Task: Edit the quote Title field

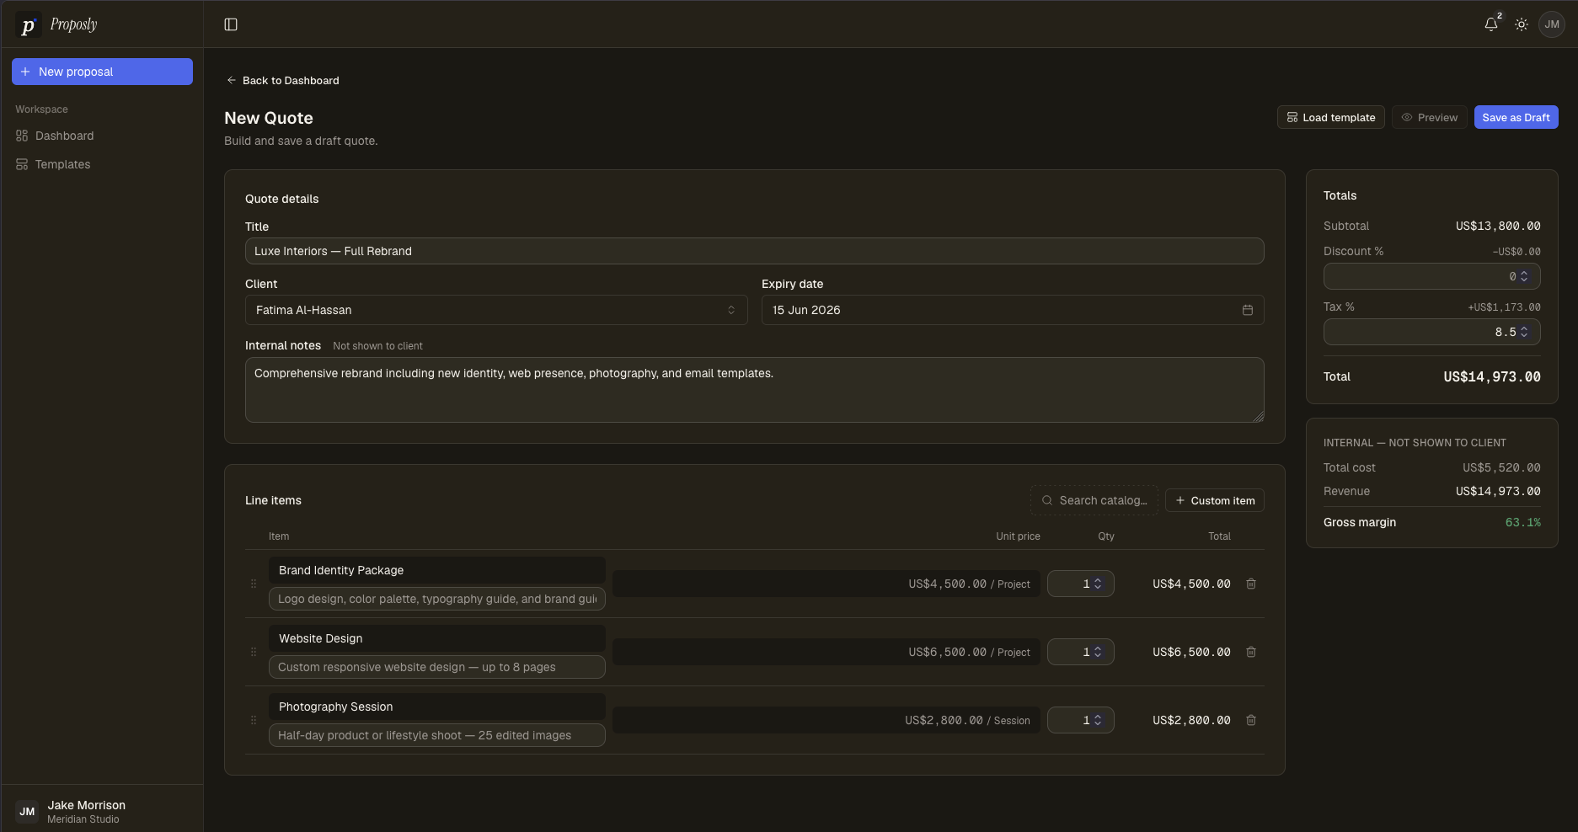Action: point(755,251)
